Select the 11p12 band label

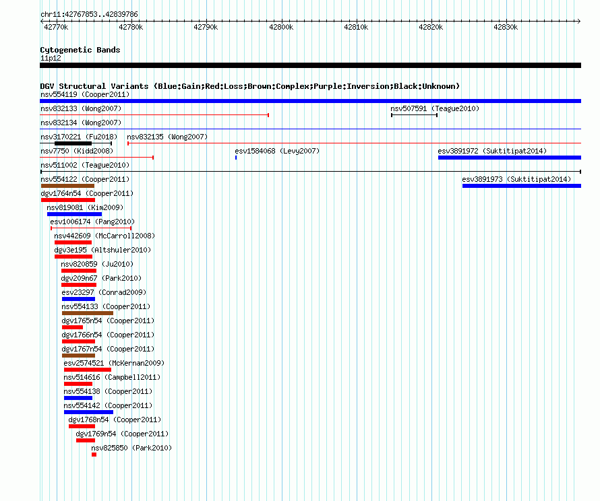pos(51,58)
